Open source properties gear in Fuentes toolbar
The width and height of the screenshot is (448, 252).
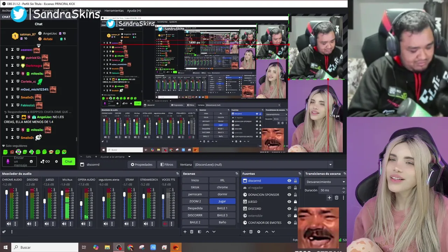tap(259, 232)
